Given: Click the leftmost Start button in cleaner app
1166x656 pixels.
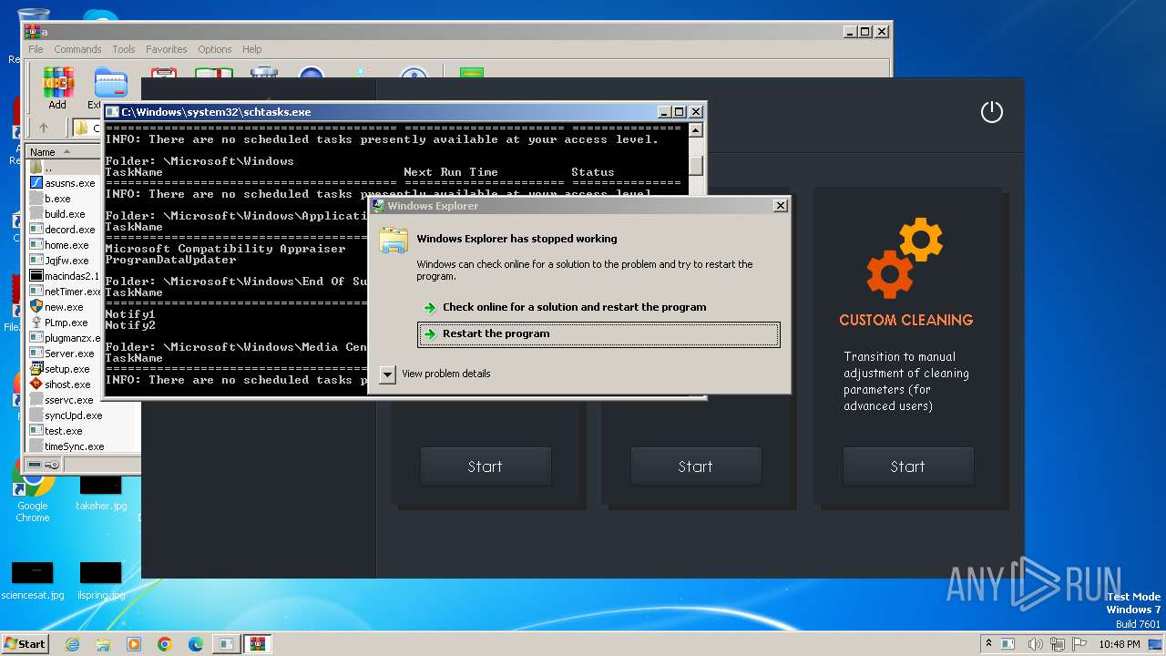Looking at the screenshot, I should click(485, 466).
